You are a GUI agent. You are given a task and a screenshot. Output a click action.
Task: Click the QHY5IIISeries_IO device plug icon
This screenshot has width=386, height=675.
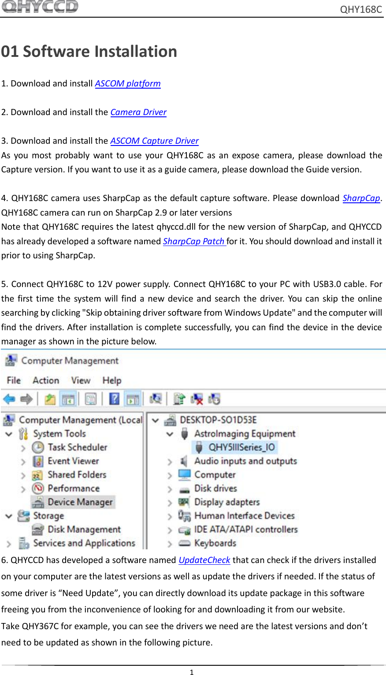click(199, 448)
